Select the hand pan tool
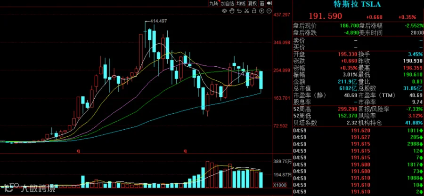The width and height of the screenshot is (424, 196). tap(232, 11)
